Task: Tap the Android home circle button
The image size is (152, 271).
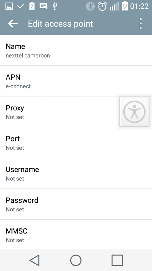Action: point(76,260)
